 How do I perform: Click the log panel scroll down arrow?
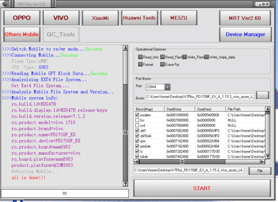tap(126, 184)
